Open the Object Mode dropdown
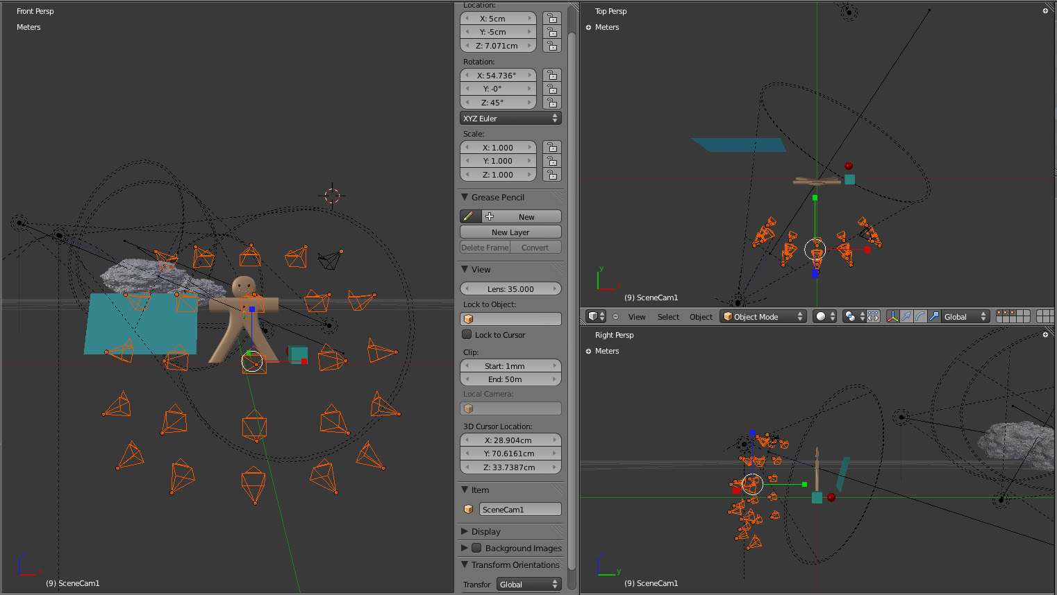 [763, 317]
